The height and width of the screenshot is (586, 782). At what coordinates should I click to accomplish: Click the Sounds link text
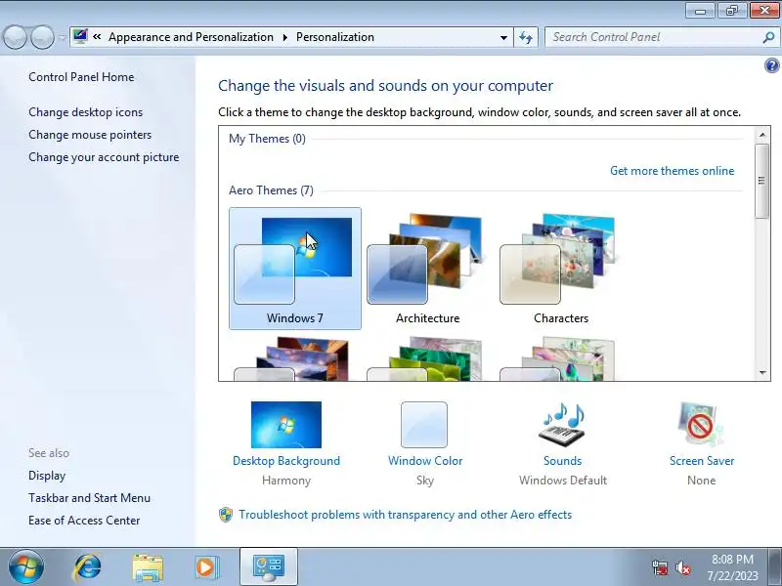coord(563,461)
